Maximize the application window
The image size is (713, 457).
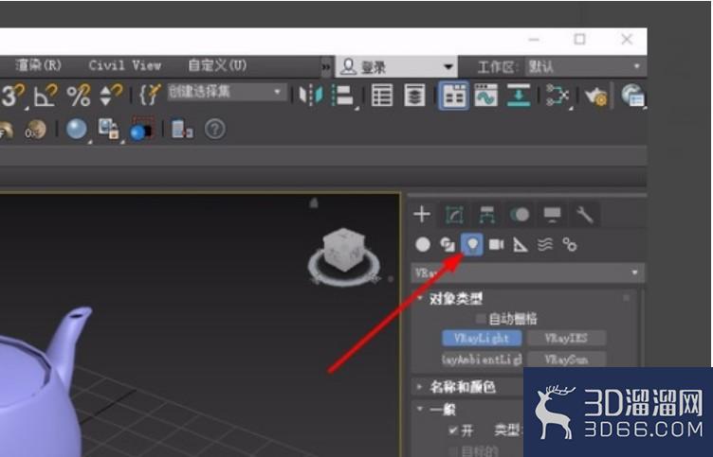tap(579, 40)
